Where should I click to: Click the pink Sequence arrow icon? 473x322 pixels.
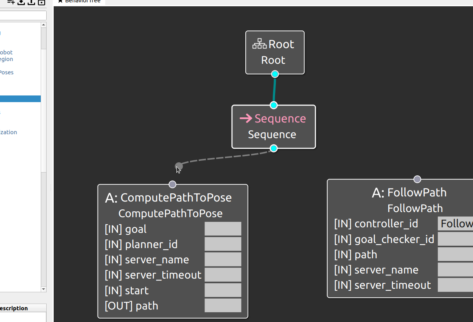point(246,118)
